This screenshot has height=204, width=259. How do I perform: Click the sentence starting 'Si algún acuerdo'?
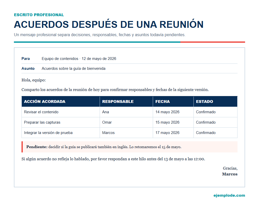[x=113, y=159]
